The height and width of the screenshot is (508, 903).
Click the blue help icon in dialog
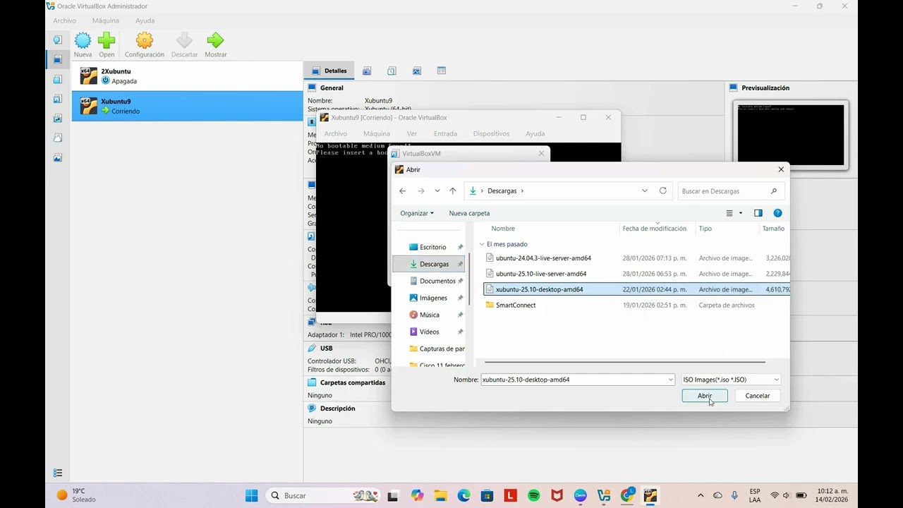pos(777,213)
